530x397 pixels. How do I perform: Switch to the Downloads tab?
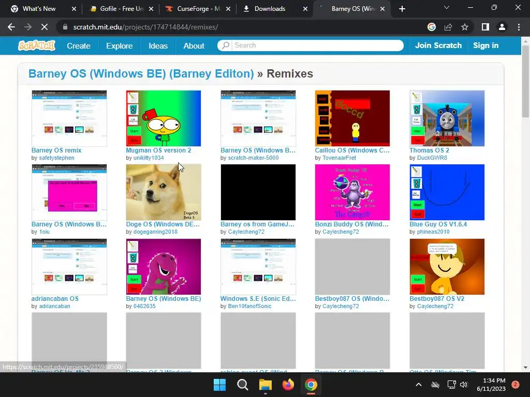[x=270, y=9]
